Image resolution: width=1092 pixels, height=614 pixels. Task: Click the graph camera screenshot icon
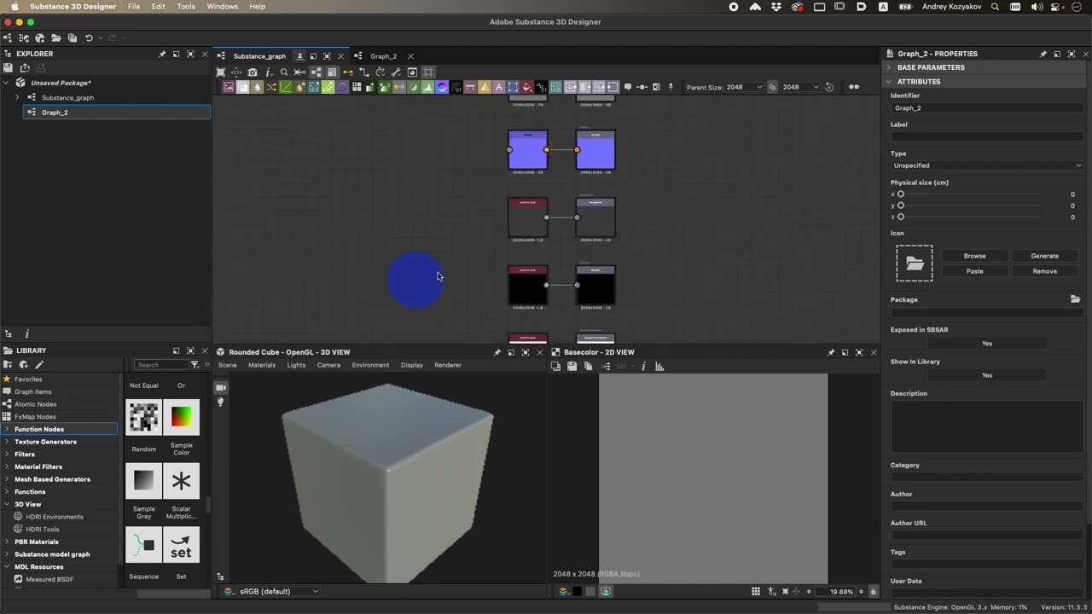253,72
